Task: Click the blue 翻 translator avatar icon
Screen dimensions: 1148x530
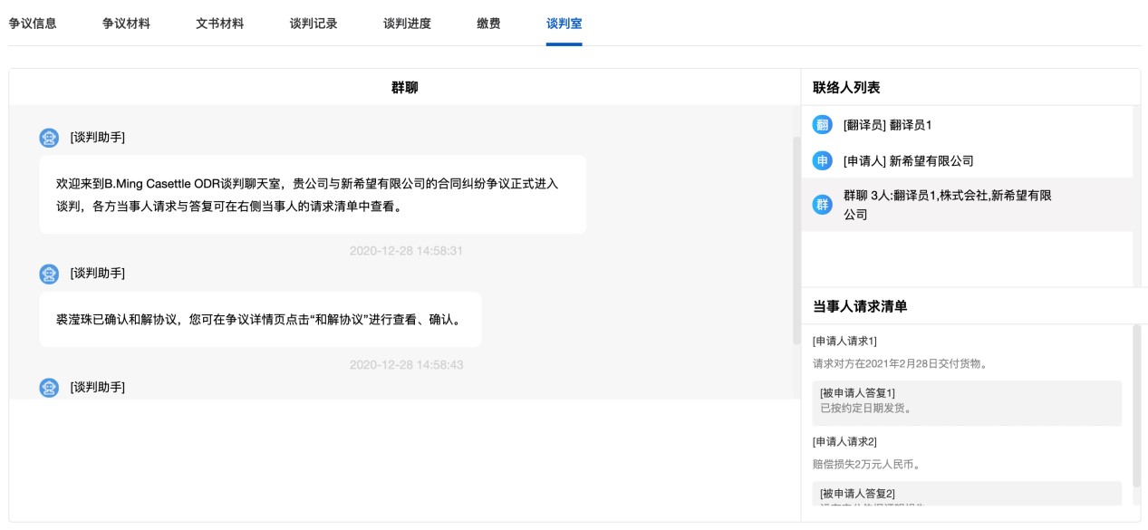Action: click(x=822, y=125)
